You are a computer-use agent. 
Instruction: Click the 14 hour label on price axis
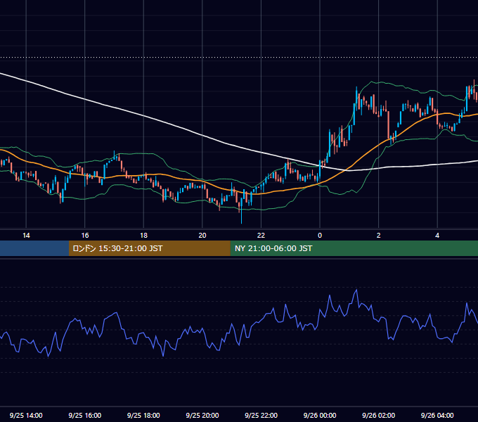26,236
